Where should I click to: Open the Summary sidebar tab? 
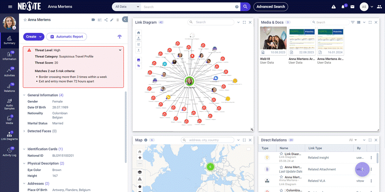9,40
